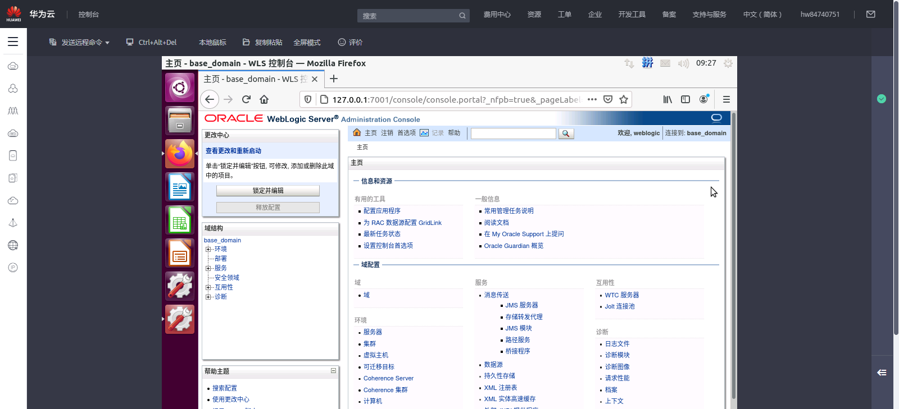Expand the 互用性 tree node
The height and width of the screenshot is (409, 899).
[x=208, y=287]
